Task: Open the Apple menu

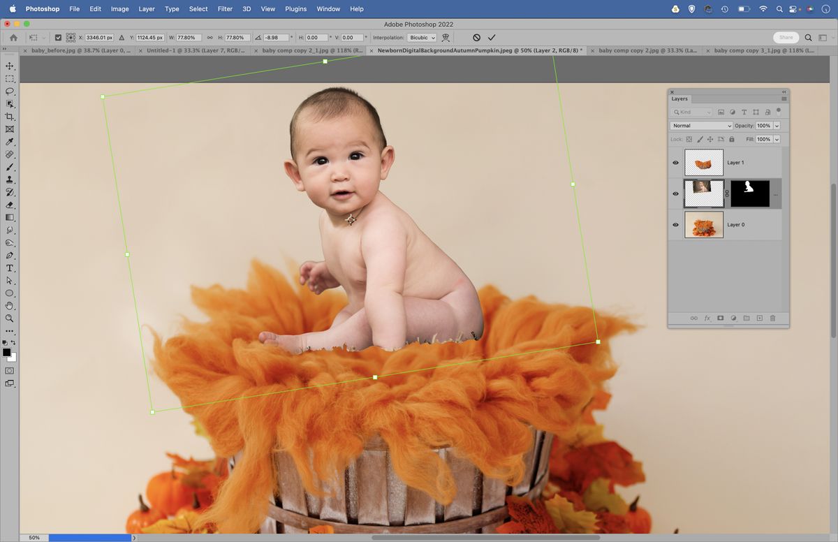Action: click(x=13, y=9)
